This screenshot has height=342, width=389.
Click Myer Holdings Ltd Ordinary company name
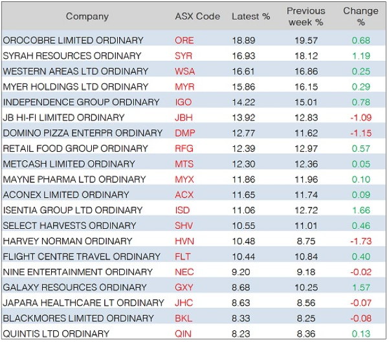pyautogui.click(x=76, y=87)
